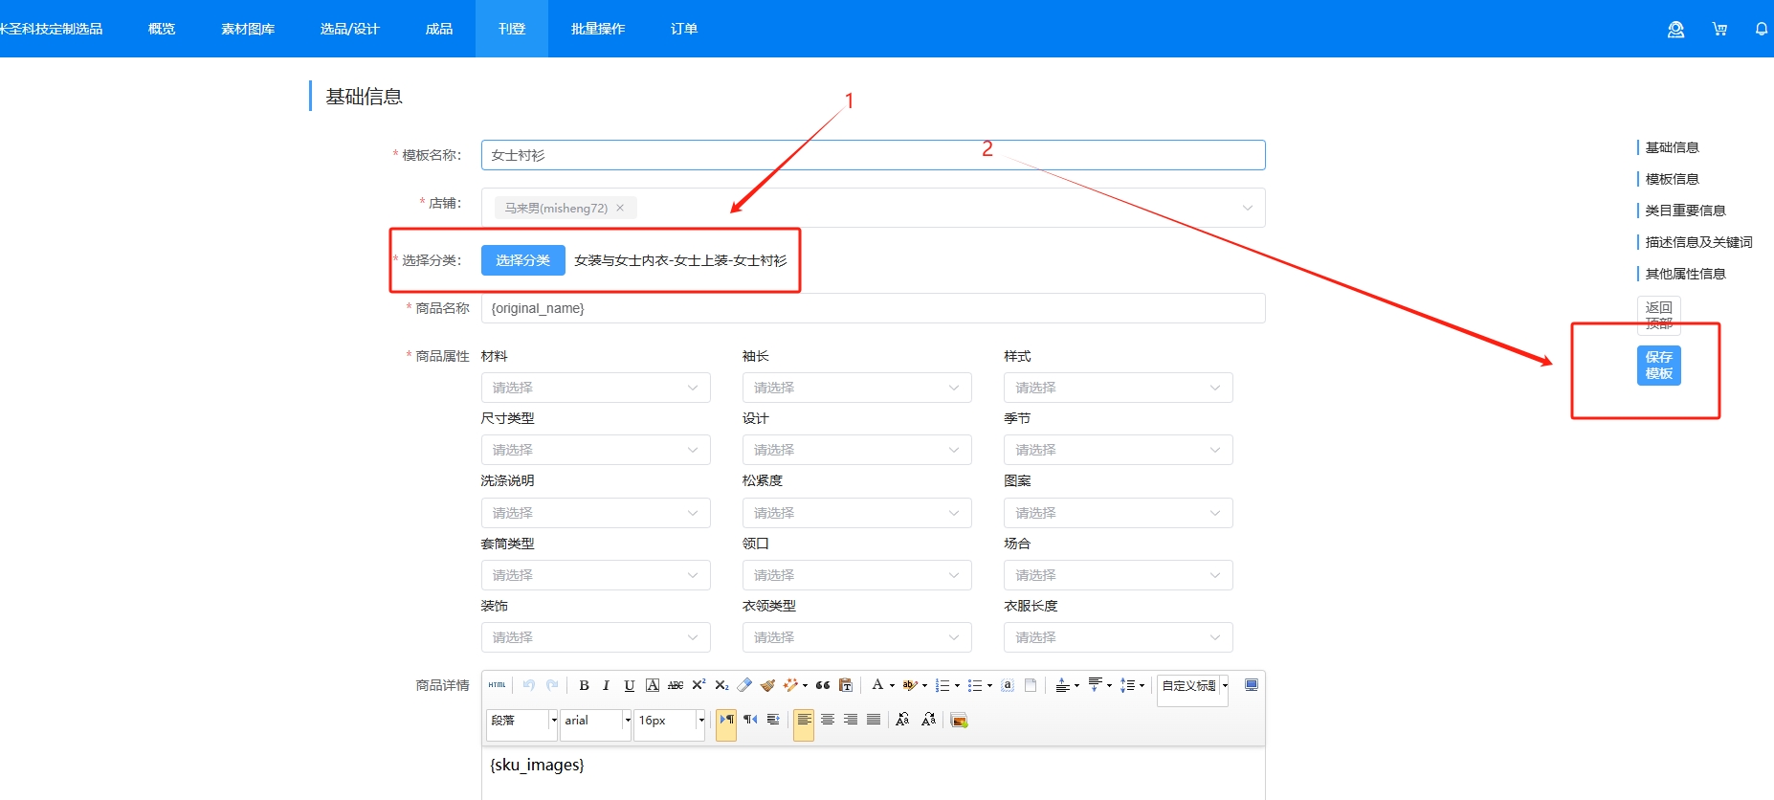Apply blockquote with the quote icon
1774x800 pixels.
(823, 685)
